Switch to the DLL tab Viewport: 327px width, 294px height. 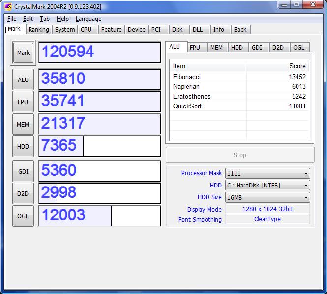pyautogui.click(x=200, y=29)
